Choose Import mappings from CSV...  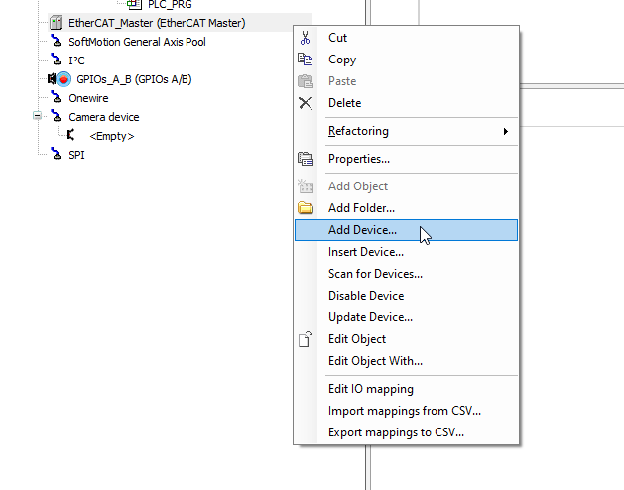pyautogui.click(x=407, y=411)
